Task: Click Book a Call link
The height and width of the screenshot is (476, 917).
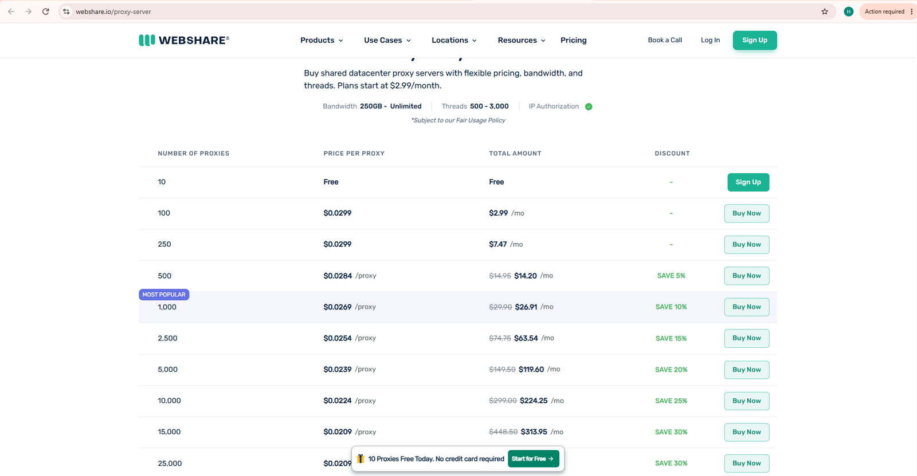Action: (665, 40)
